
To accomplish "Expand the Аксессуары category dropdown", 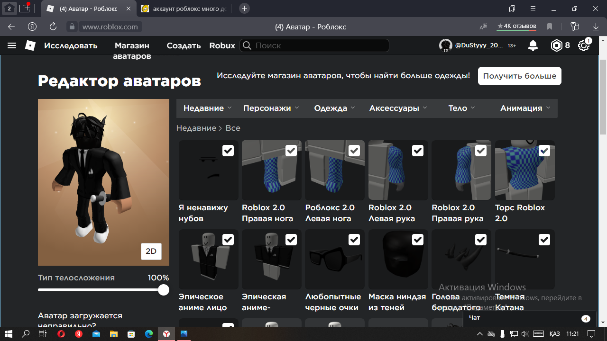I will click(398, 108).
